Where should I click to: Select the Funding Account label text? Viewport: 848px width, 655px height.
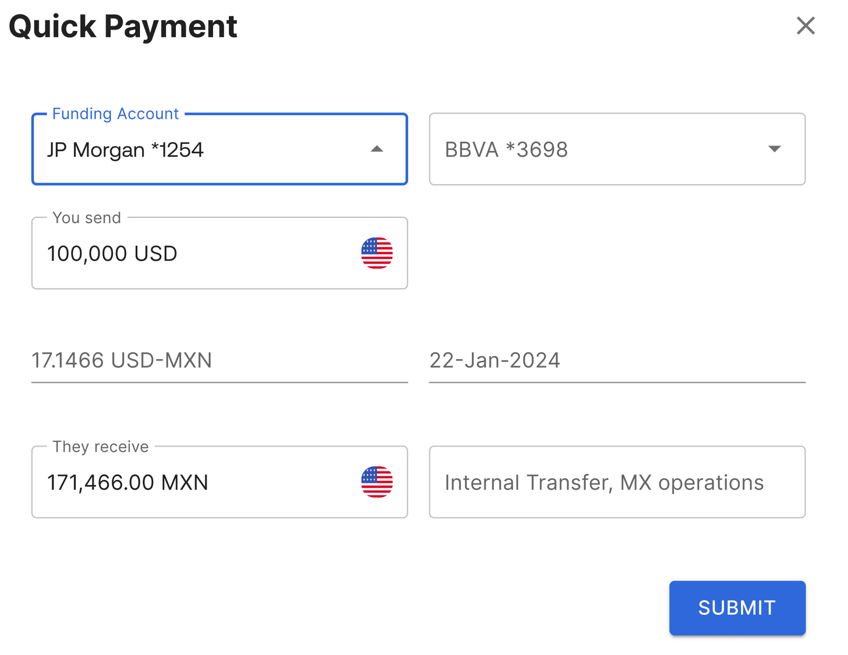tap(114, 113)
